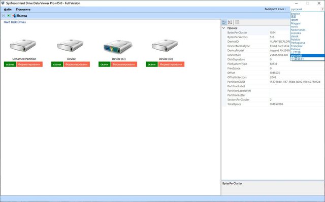Click Форматировани under Unnamed Partition
The image size is (325, 202).
tap(29, 64)
